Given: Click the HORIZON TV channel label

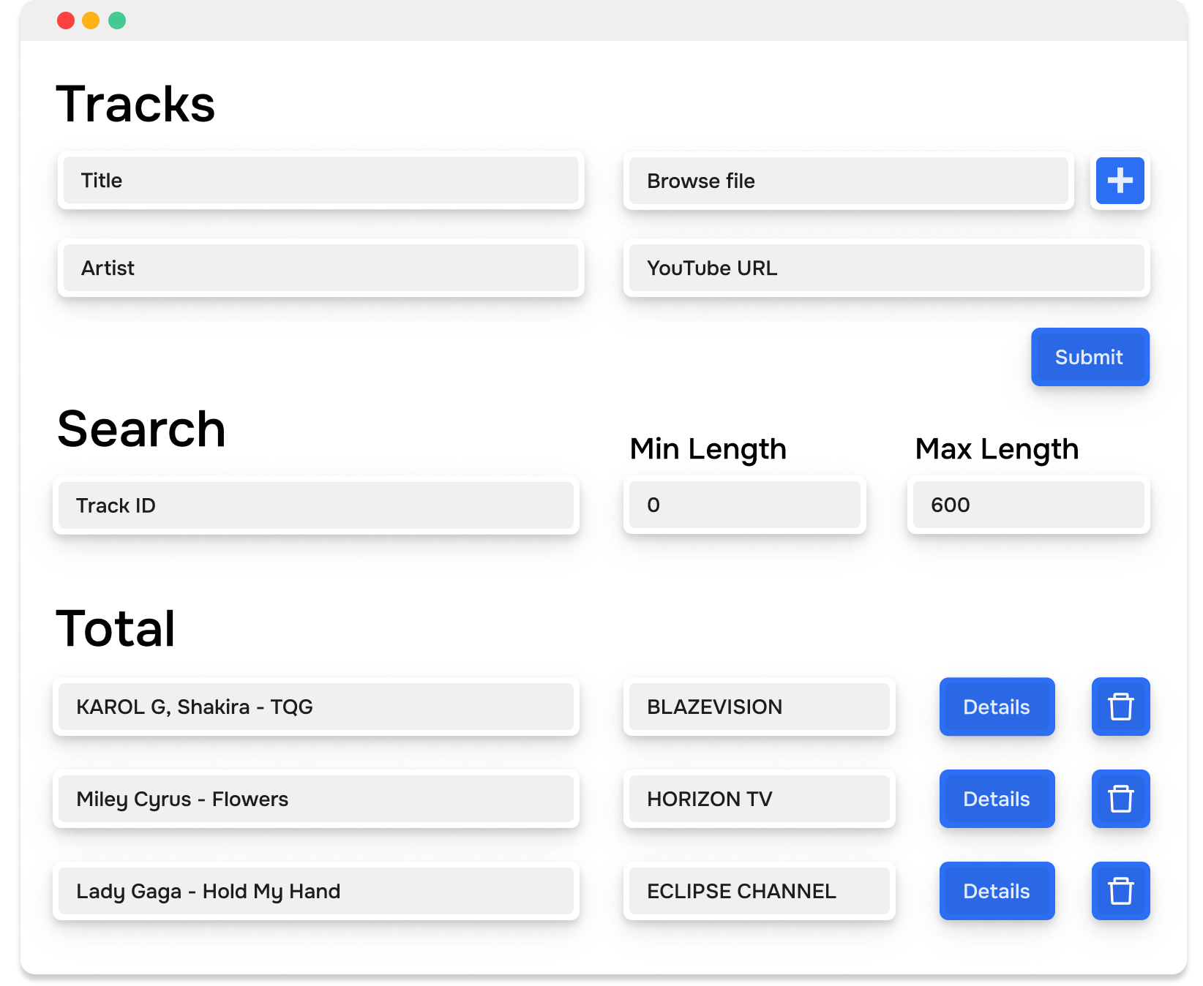Looking at the screenshot, I should [x=758, y=799].
